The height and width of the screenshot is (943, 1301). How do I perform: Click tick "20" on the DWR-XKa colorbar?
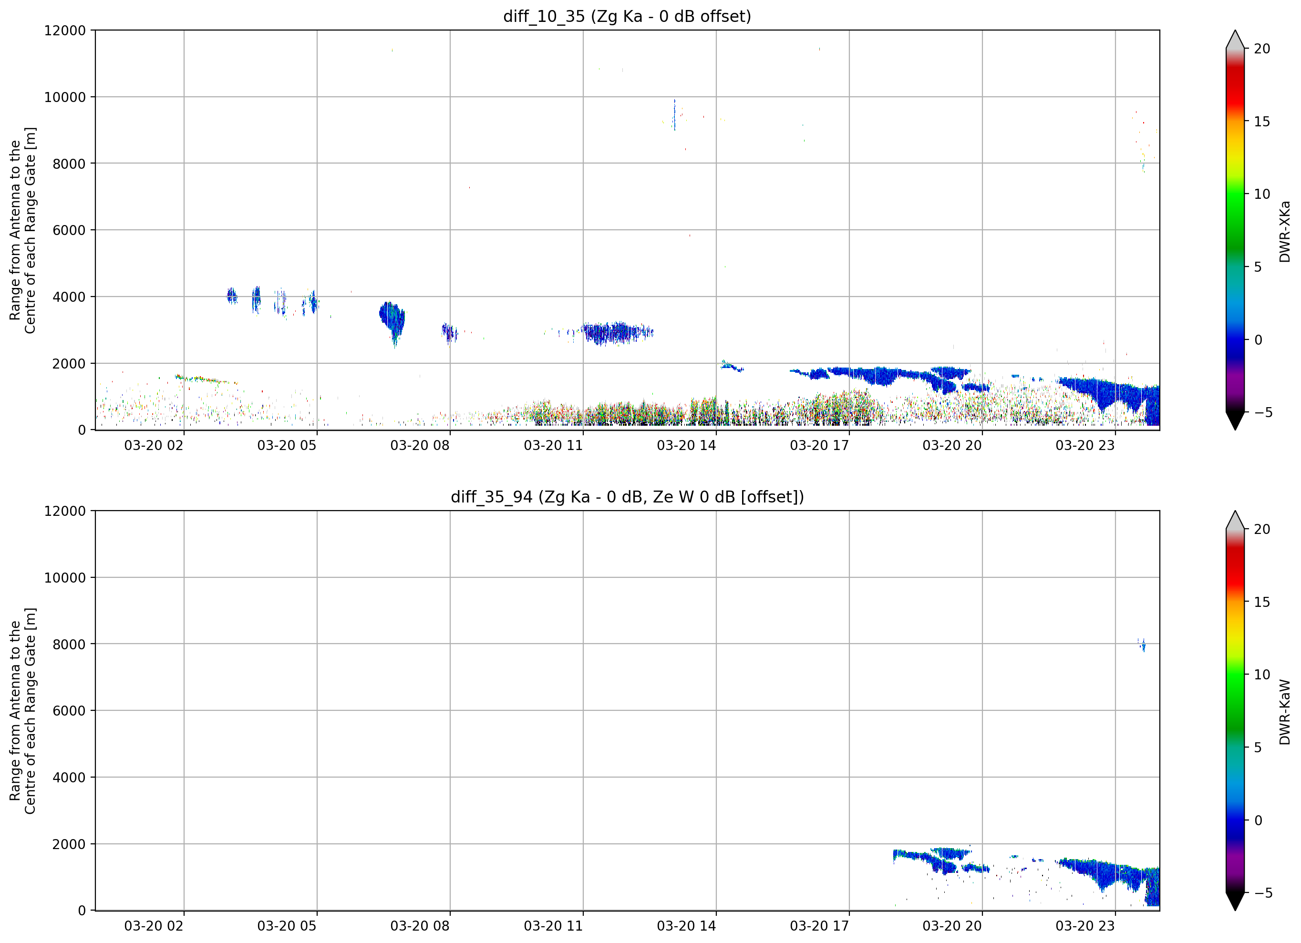[x=1262, y=49]
